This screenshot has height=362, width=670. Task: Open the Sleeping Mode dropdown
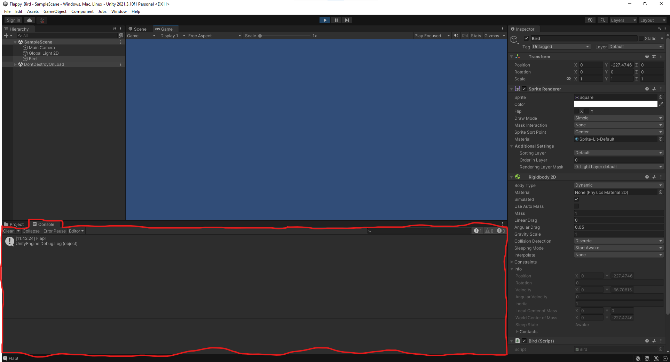618,248
